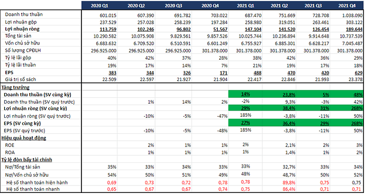Image resolution: width=365 pixels, height=194 pixels.
Task: Click the bold 'Lợi nhuận ròng' row label
Action: click(x=22, y=29)
